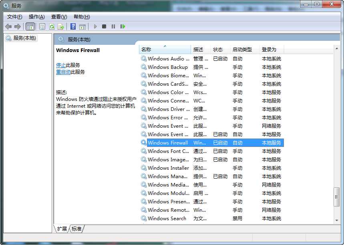Select the Windows Modul... service row
344x245 pixels.
coord(212,193)
